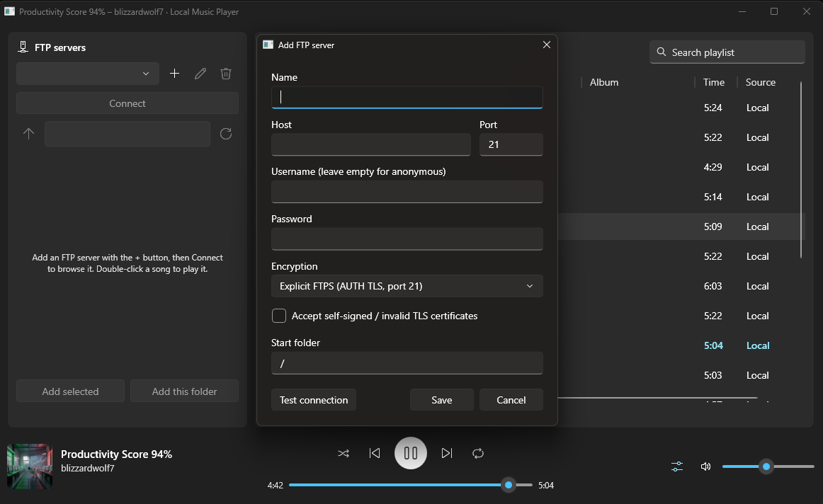Open the Encryption dropdown

[x=407, y=286]
